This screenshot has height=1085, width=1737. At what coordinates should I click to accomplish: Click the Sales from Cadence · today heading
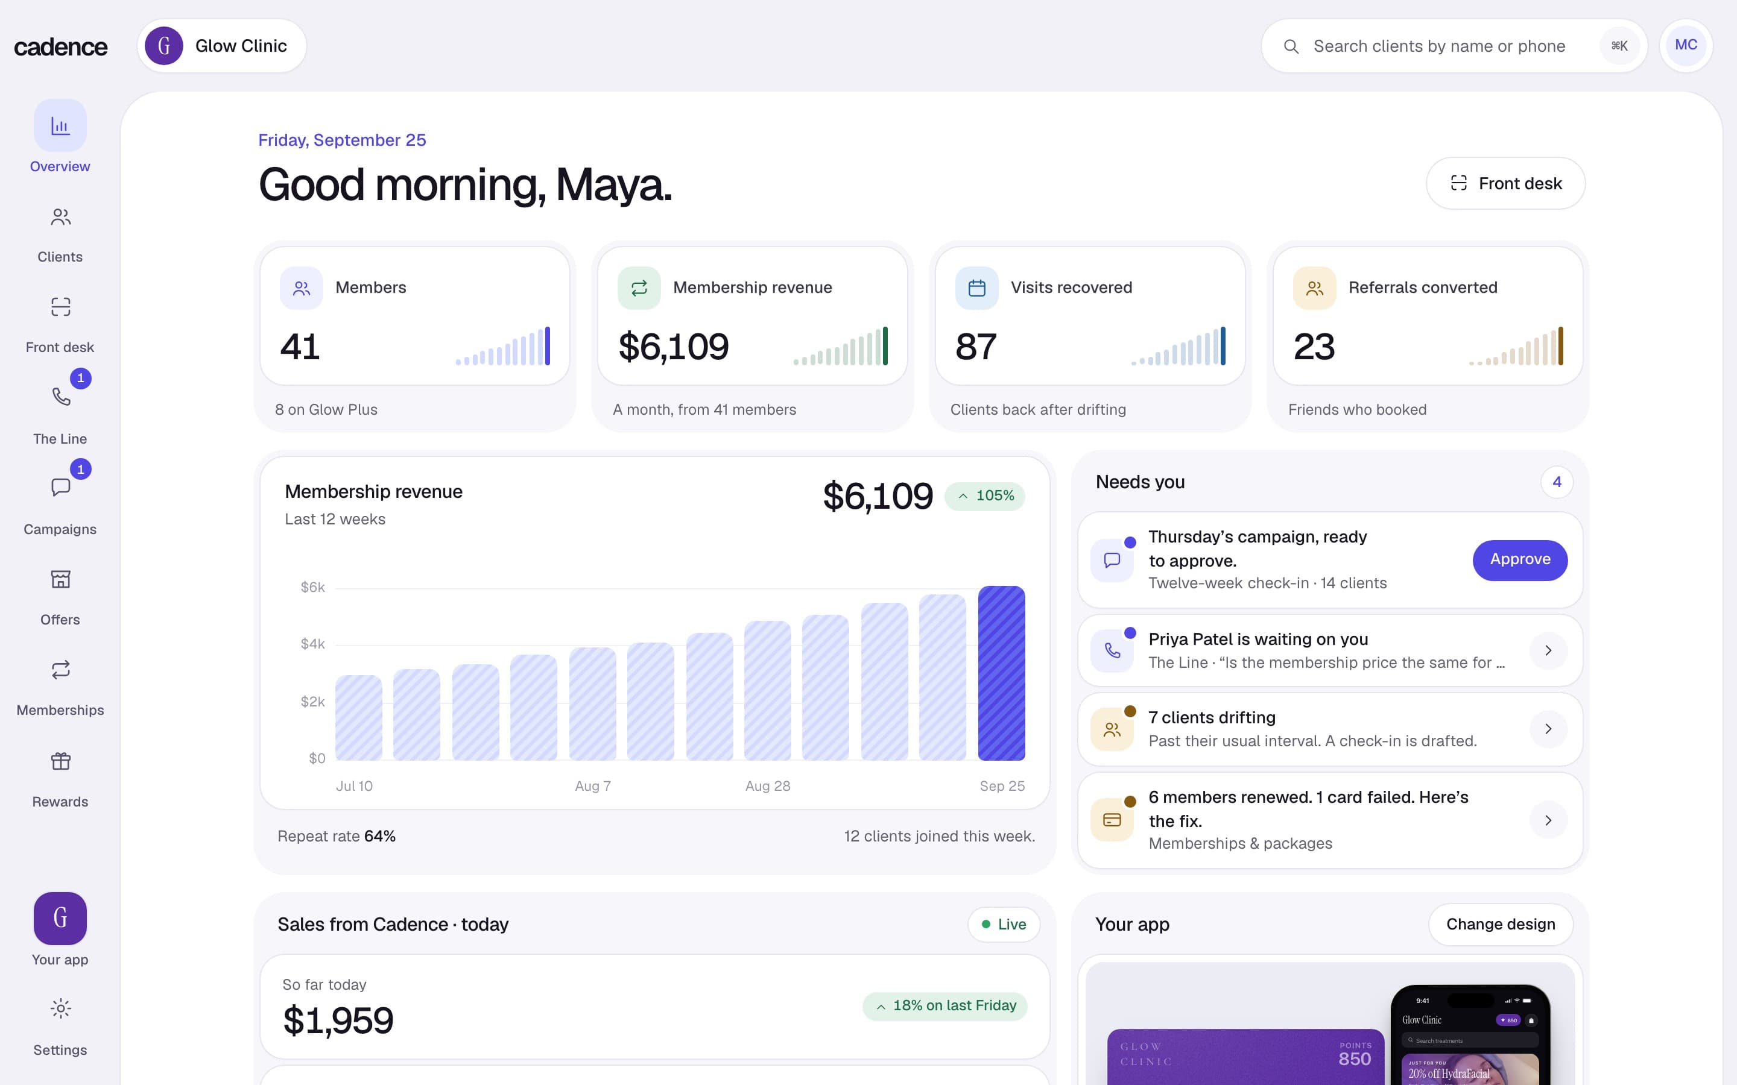[x=393, y=924]
